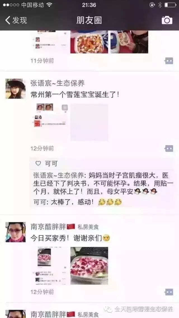The height and width of the screenshot is (318, 179).
Task: Open the blank second image in 雪莲宝宝 post
Action: click(x=89, y=122)
